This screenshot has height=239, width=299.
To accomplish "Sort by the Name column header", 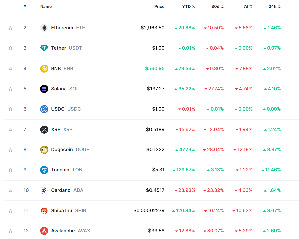I will (x=46, y=7).
